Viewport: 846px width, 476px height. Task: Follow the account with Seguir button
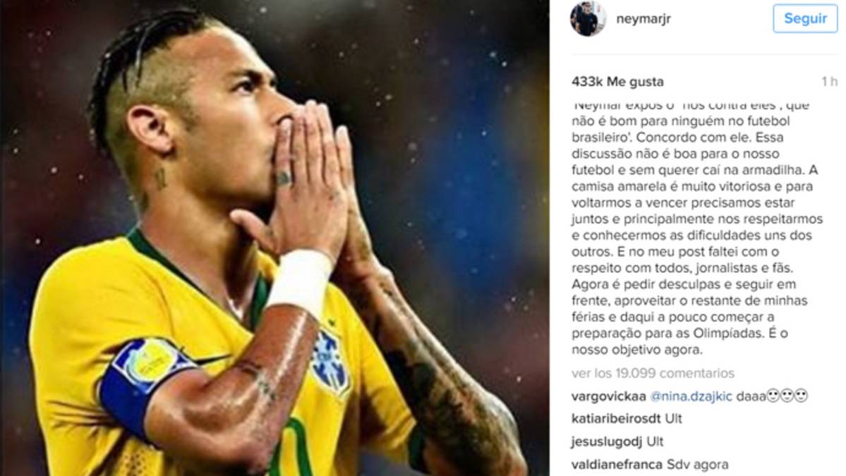pyautogui.click(x=805, y=18)
